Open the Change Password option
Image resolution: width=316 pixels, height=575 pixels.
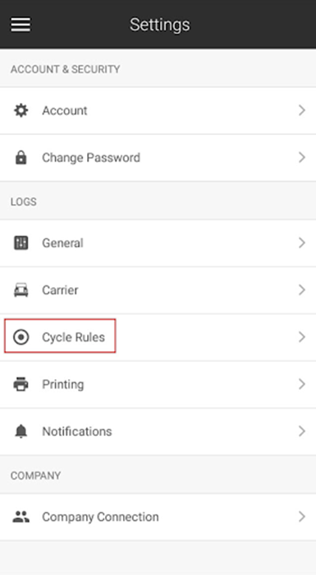point(158,158)
